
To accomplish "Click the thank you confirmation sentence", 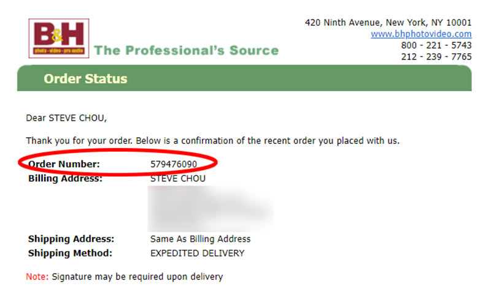I will point(212,141).
